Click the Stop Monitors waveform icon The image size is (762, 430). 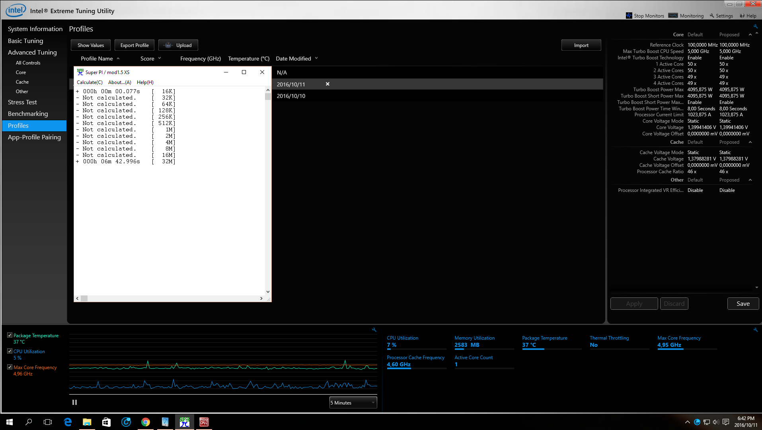tap(629, 16)
